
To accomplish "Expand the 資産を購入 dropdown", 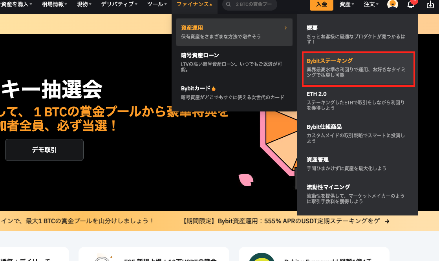I will point(16,4).
